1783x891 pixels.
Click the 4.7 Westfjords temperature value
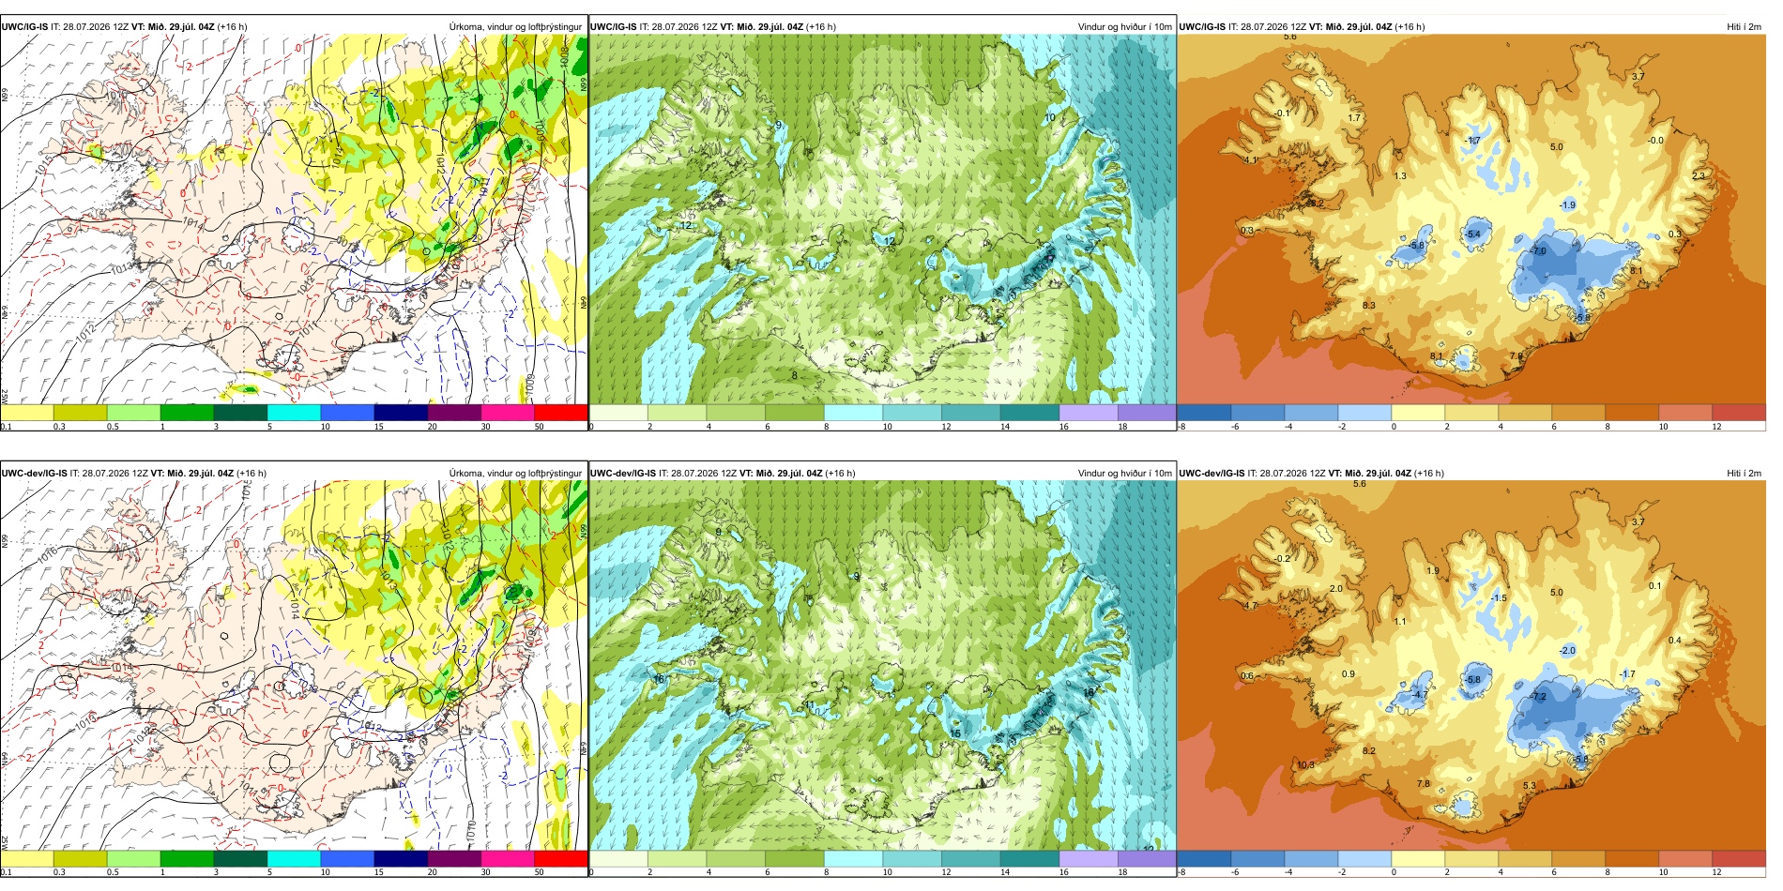1251,606
